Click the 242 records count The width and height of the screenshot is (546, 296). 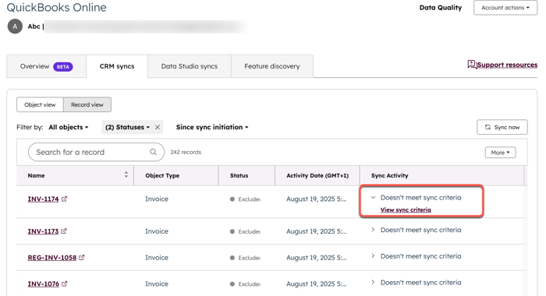click(x=186, y=153)
